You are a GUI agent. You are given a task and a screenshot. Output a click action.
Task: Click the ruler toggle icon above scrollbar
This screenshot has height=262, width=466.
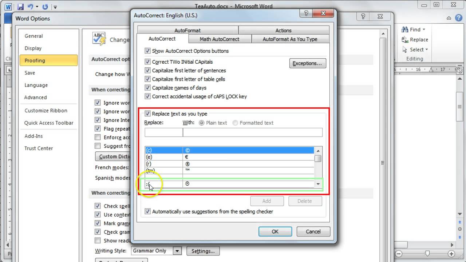460,70
